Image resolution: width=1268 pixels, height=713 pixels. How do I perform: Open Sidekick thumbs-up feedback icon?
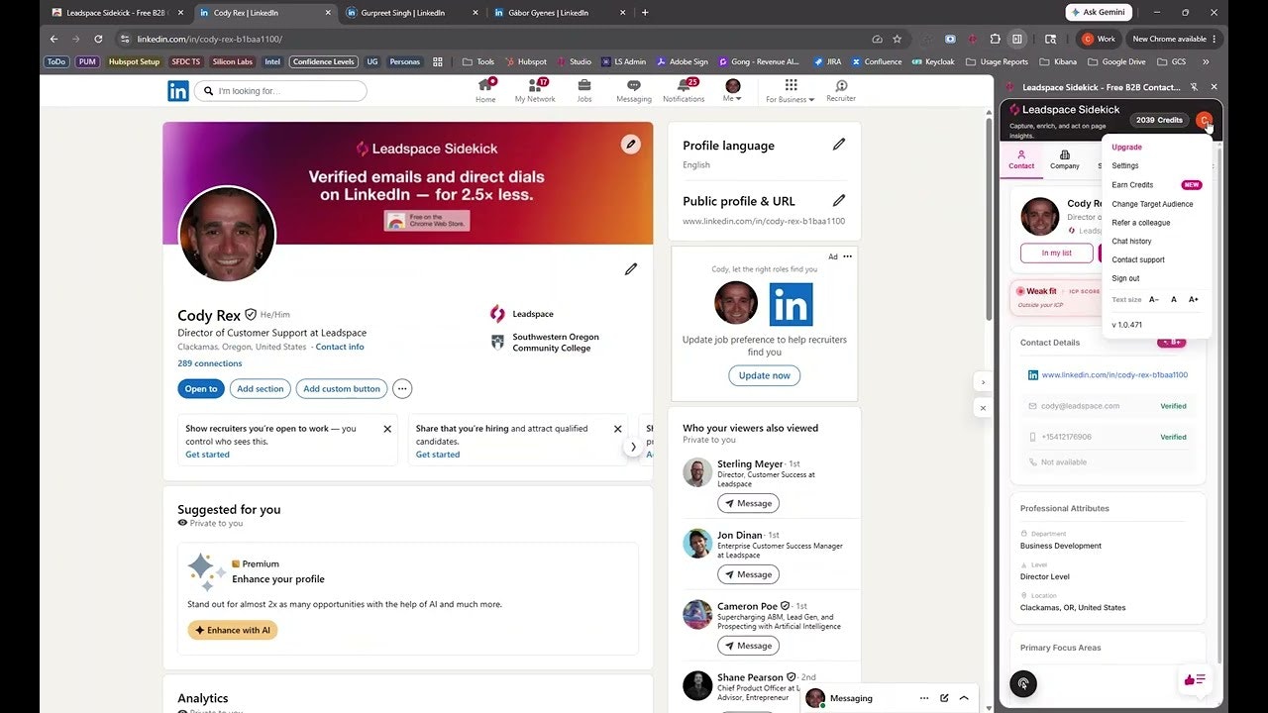1195,679
